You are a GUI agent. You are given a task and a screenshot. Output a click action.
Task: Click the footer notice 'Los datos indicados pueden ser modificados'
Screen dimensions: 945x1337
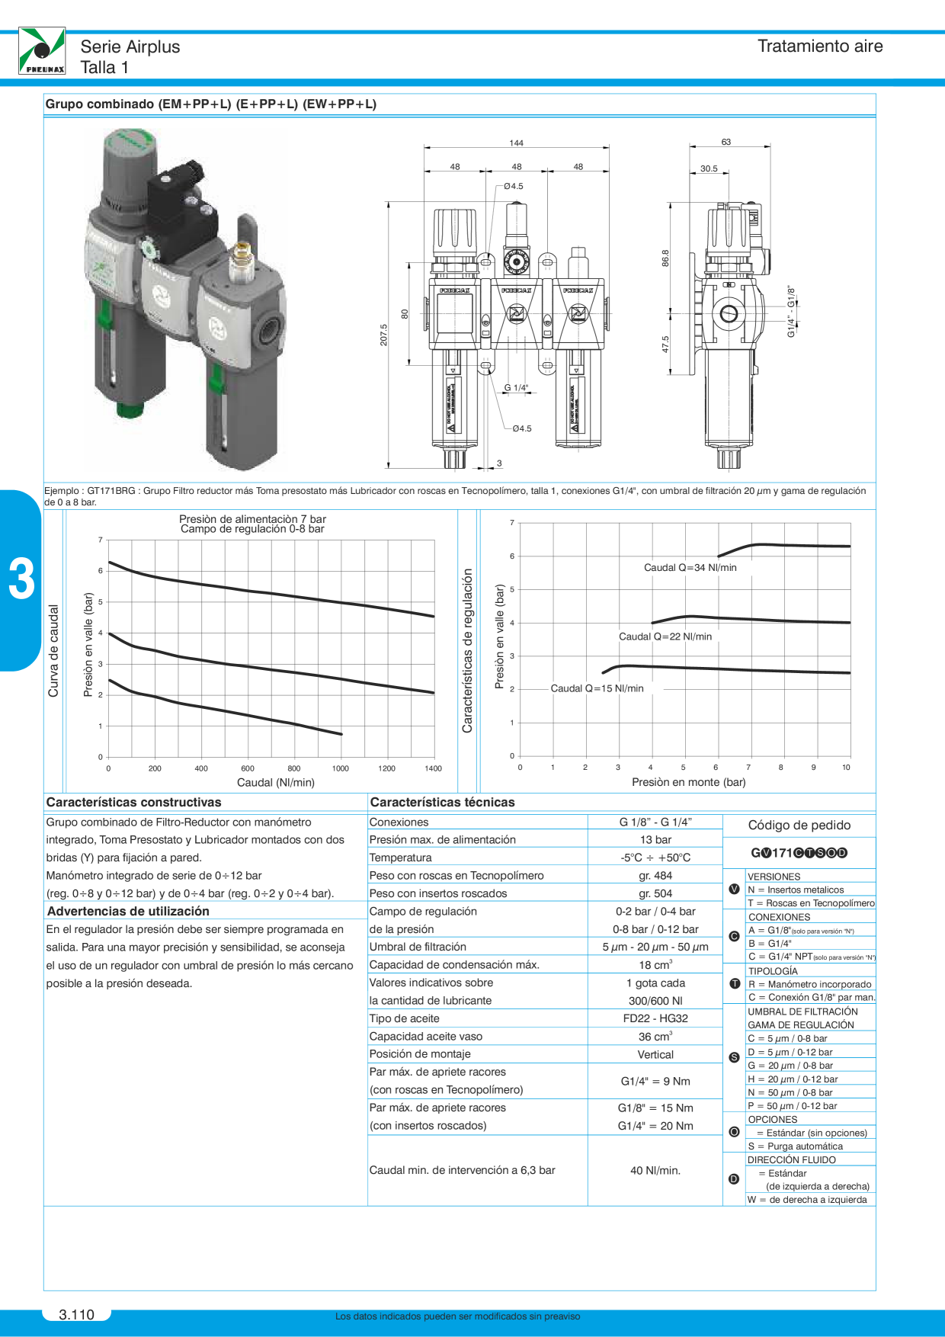point(458,1316)
